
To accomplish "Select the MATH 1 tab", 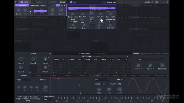I will 136,54.
